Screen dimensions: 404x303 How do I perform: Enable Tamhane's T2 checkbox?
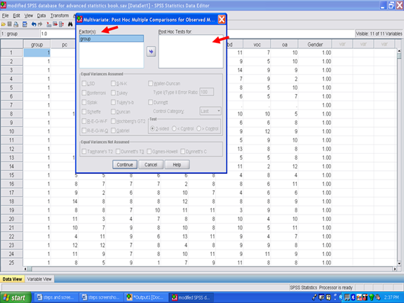pyautogui.click(x=84, y=151)
